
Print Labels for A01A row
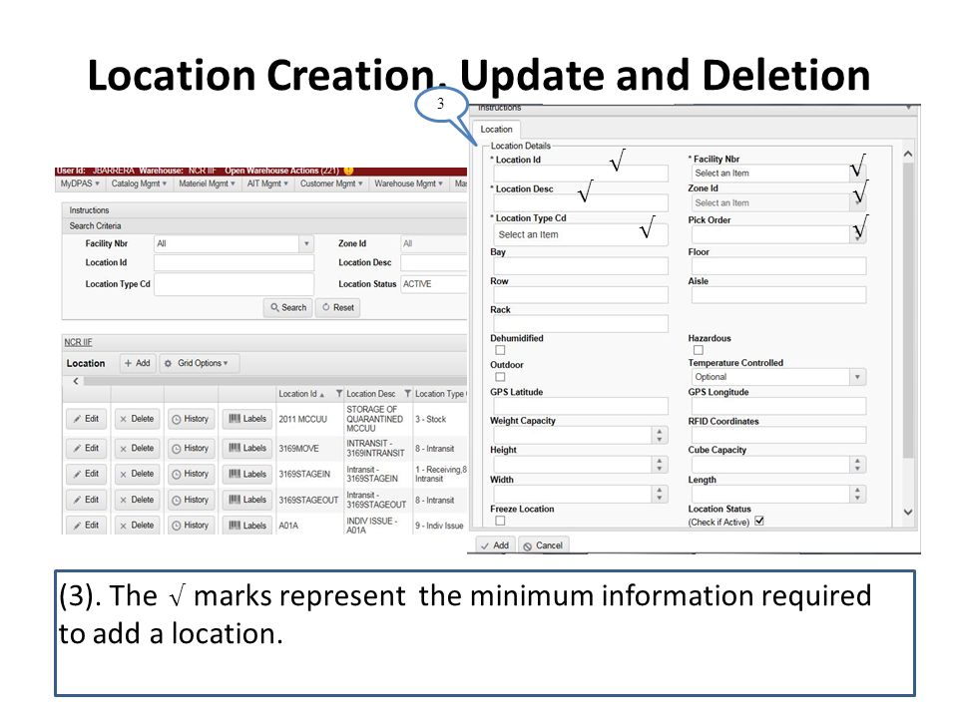[x=247, y=526]
